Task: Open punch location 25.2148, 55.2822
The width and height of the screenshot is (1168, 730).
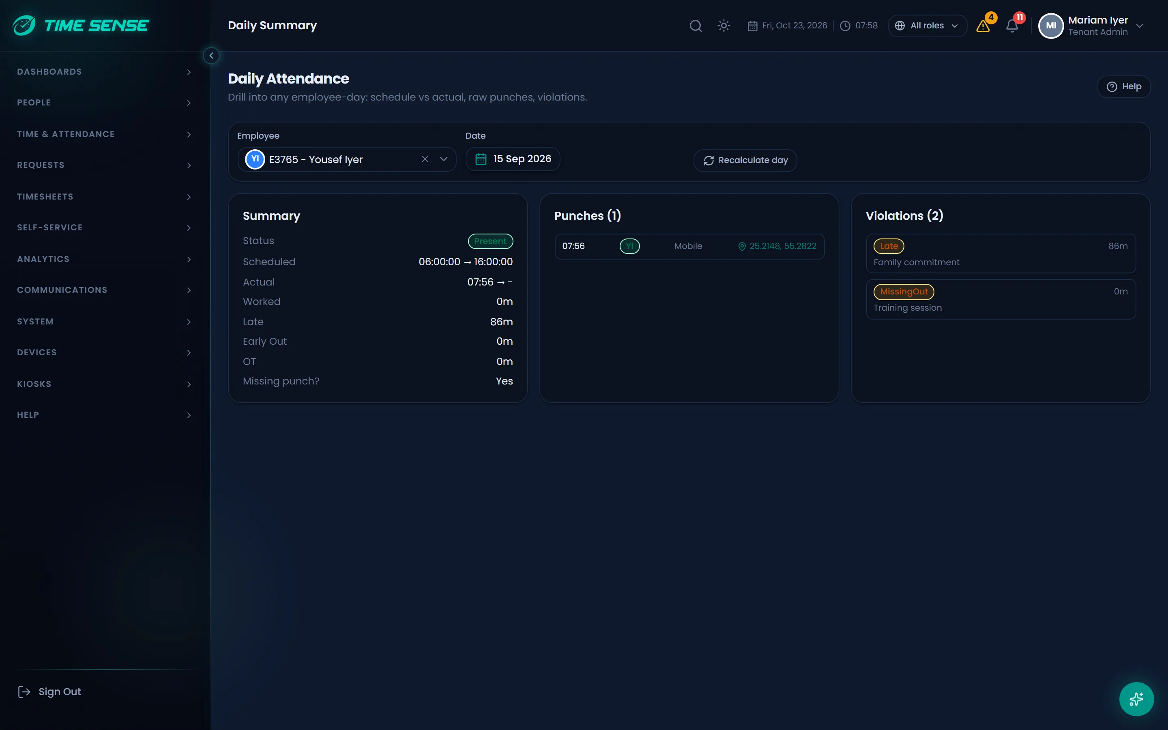Action: tap(777, 246)
